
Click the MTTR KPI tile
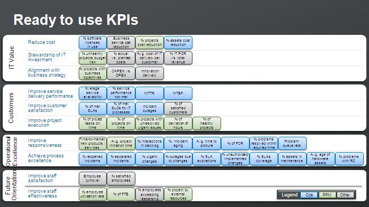pos(150,93)
